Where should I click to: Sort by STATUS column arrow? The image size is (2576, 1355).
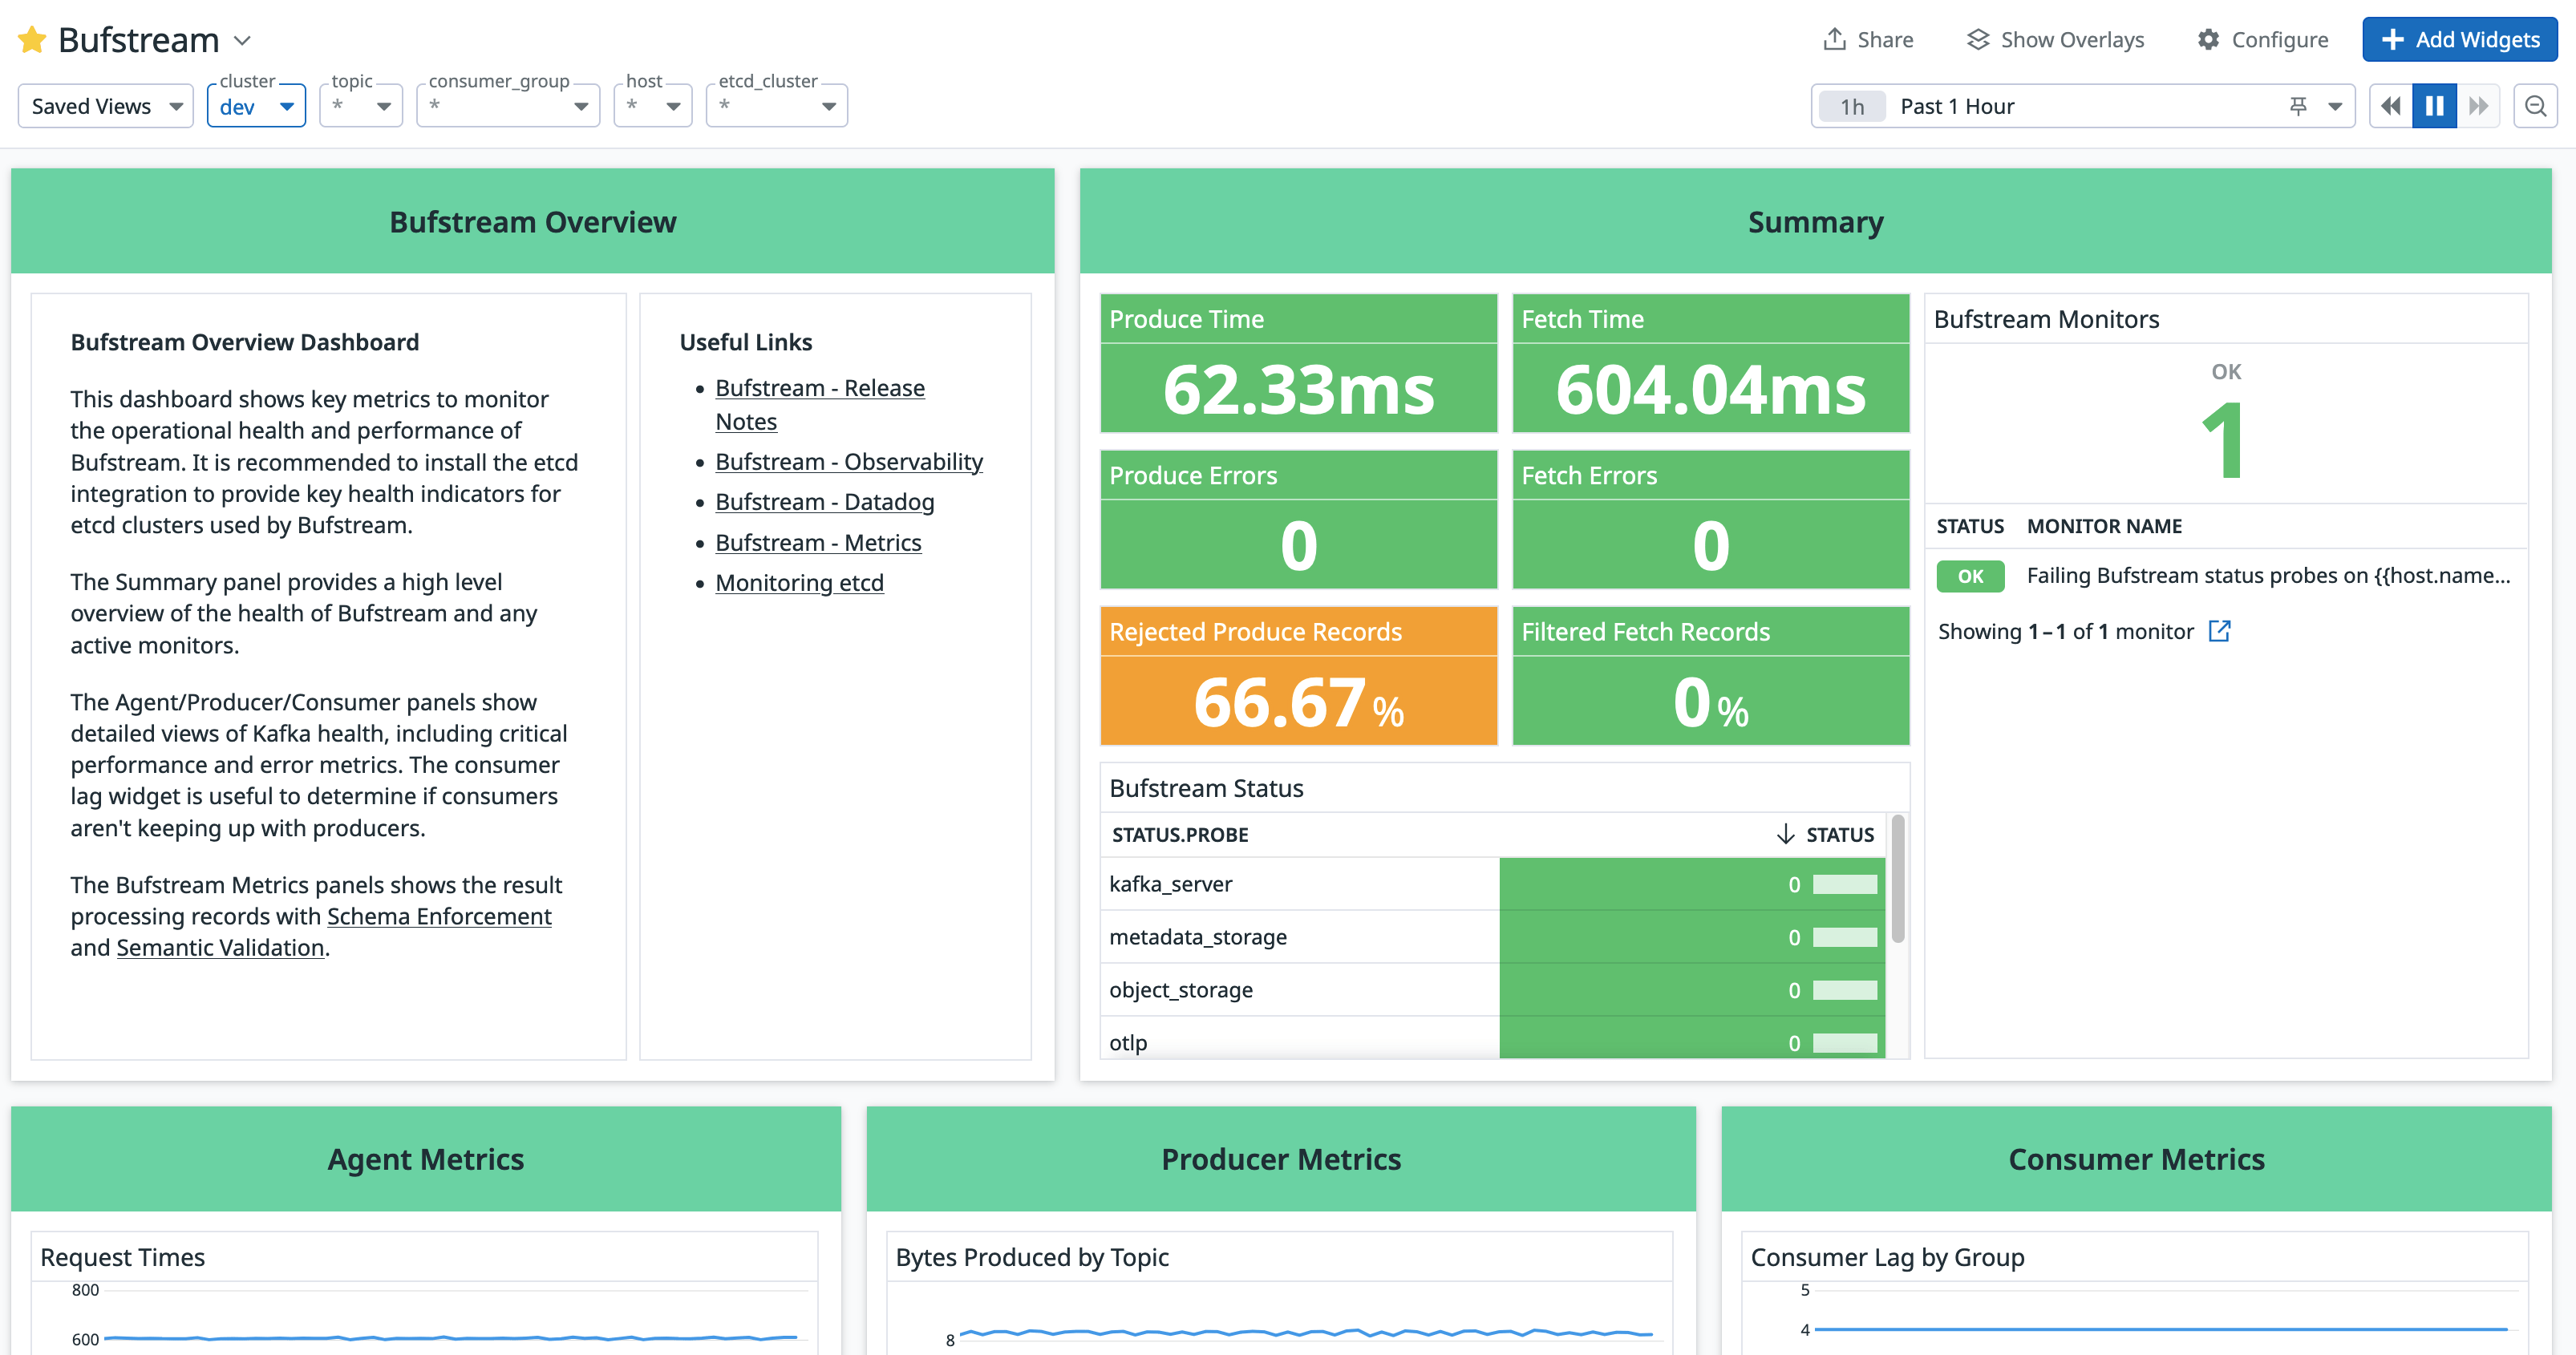coord(1785,834)
